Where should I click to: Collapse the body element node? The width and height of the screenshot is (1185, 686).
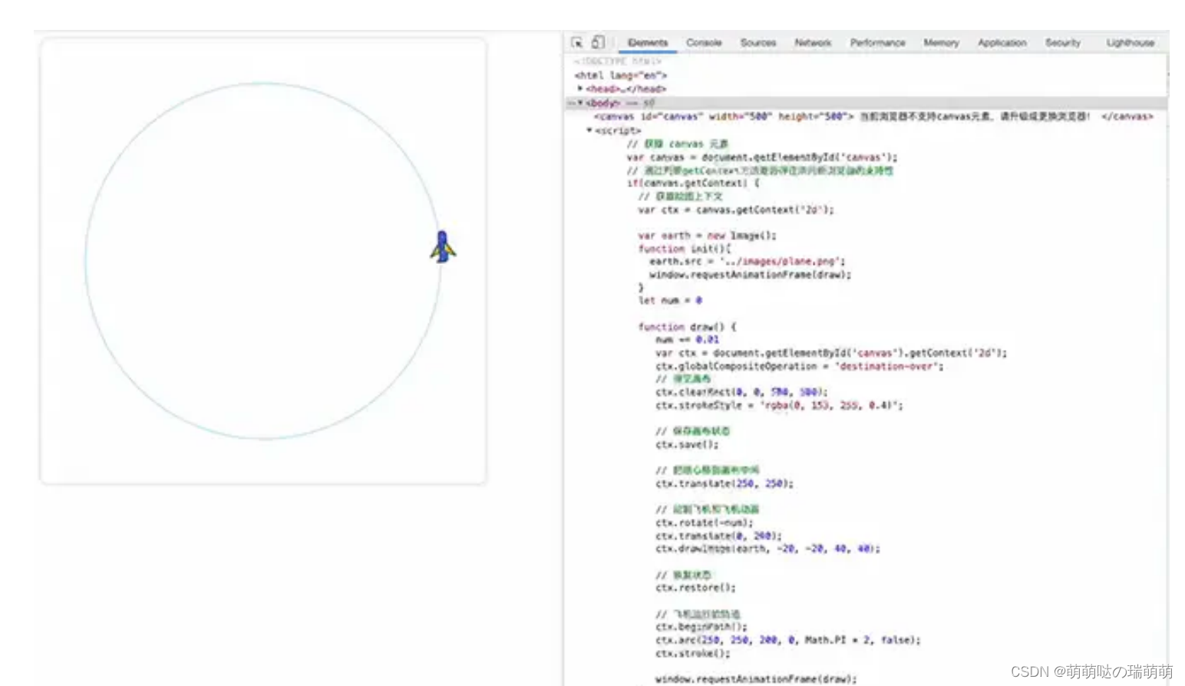[x=580, y=103]
